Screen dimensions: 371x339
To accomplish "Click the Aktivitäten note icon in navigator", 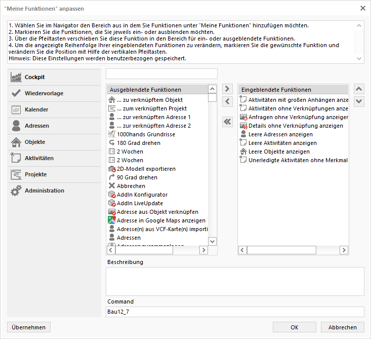I will click(16, 158).
